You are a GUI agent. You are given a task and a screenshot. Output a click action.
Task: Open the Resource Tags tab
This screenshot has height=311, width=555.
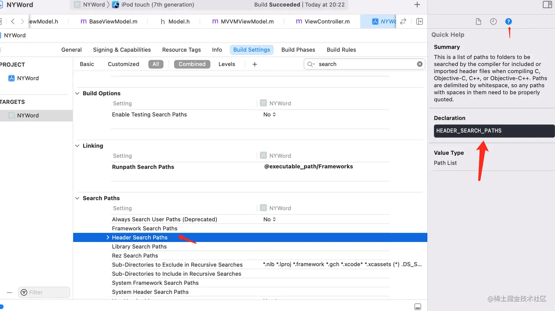point(181,50)
